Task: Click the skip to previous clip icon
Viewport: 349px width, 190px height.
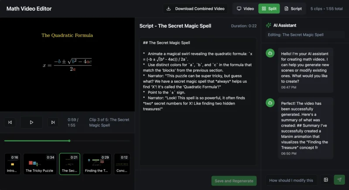Action: point(10,122)
